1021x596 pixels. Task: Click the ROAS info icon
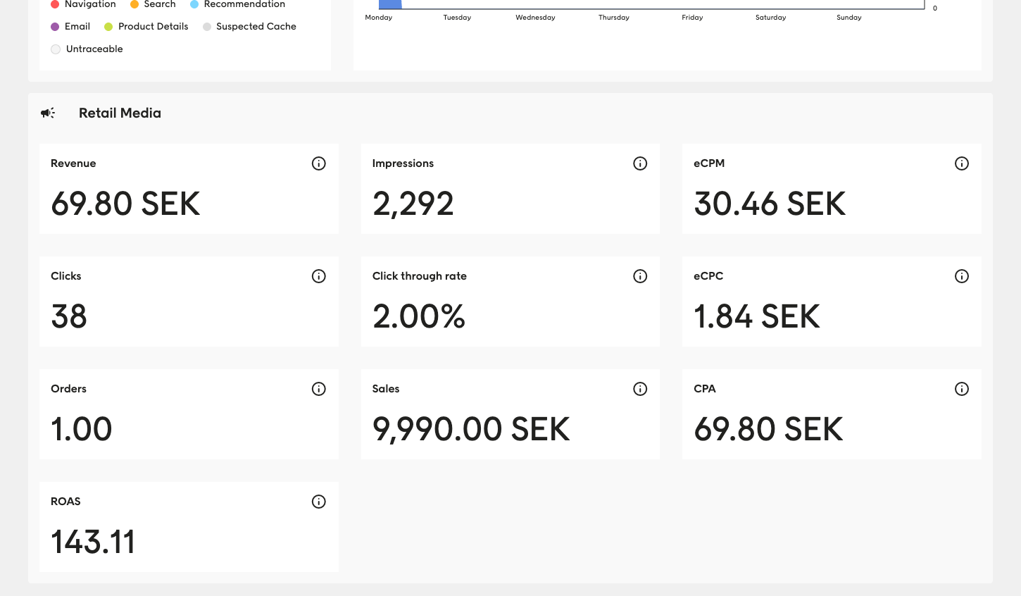tap(318, 501)
